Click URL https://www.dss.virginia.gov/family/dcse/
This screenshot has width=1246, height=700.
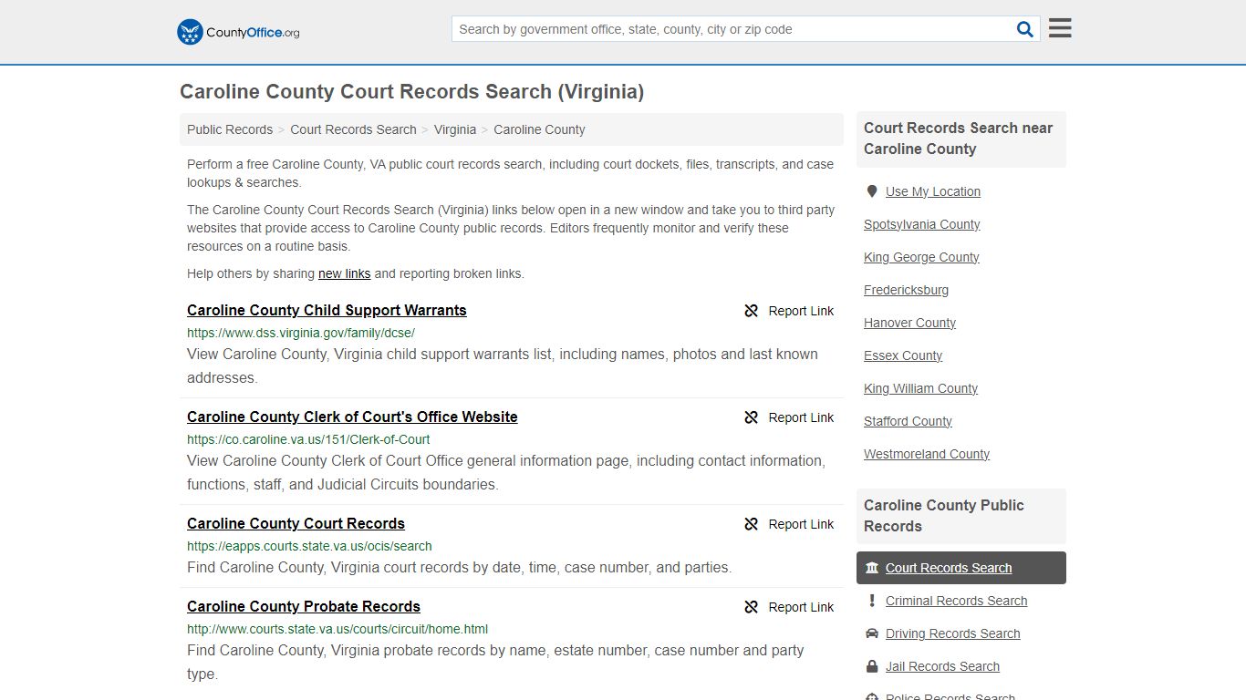point(301,333)
